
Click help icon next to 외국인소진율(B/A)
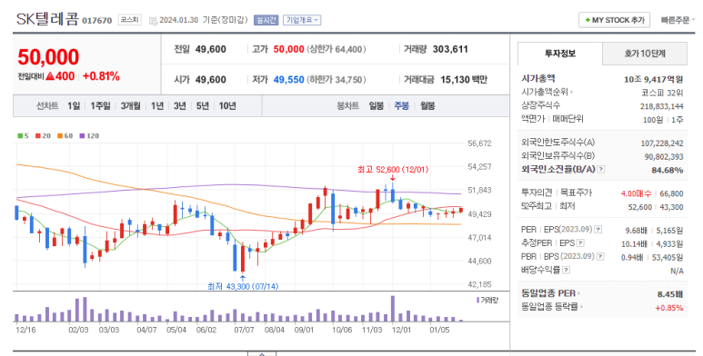pos(601,169)
